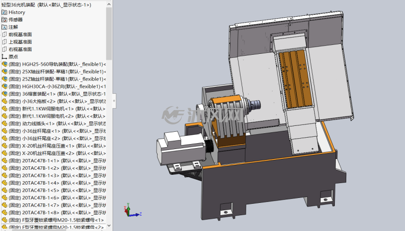This screenshot has width=405, height=231.
Task: Click the X-20机丝杆尾座压盖<2> part icon
Action: pyautogui.click(x=4, y=154)
